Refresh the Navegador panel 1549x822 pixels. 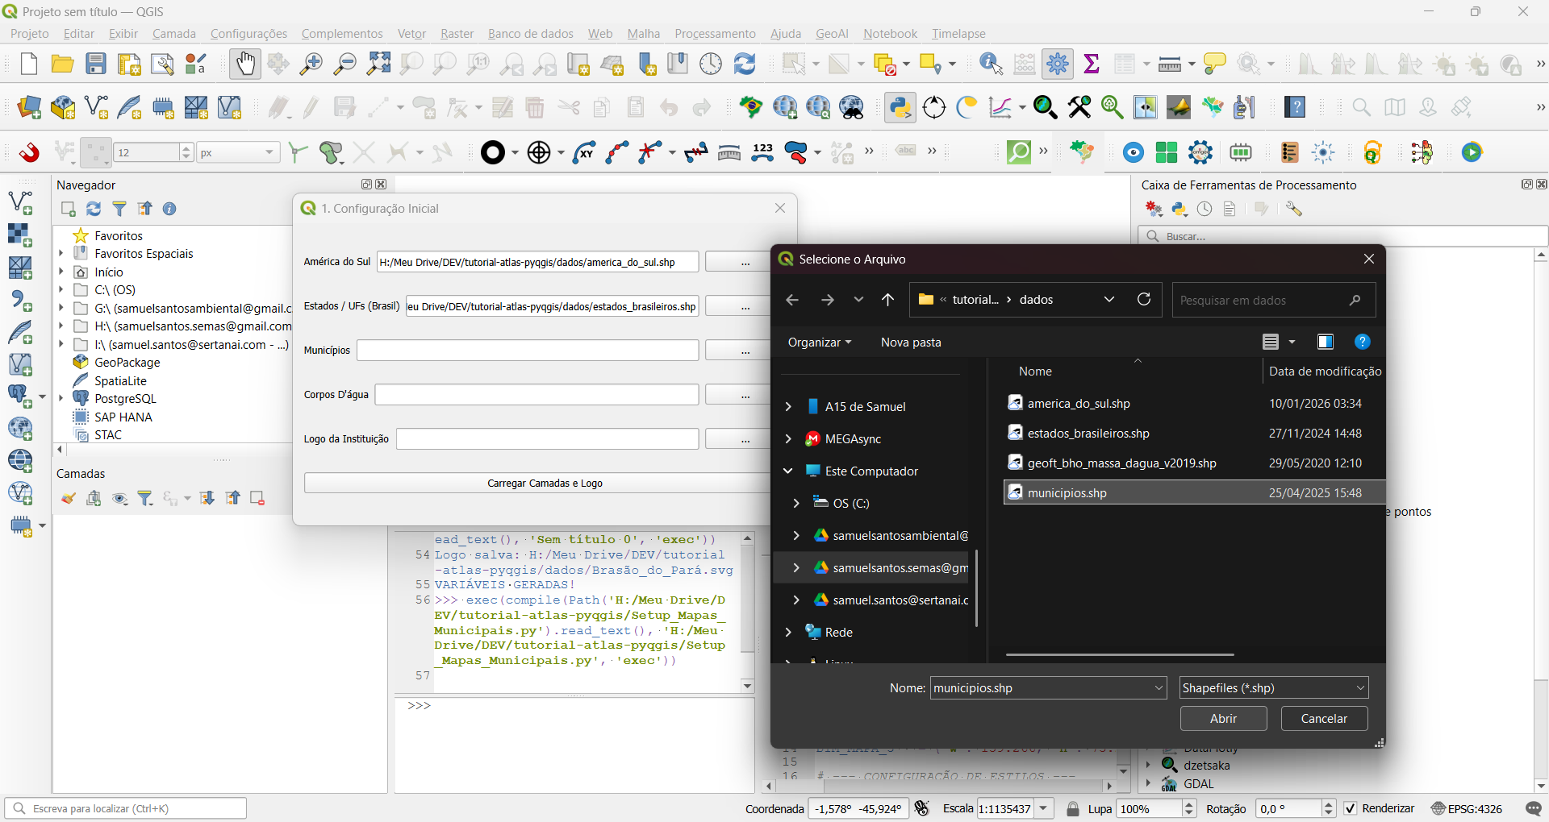[94, 209]
